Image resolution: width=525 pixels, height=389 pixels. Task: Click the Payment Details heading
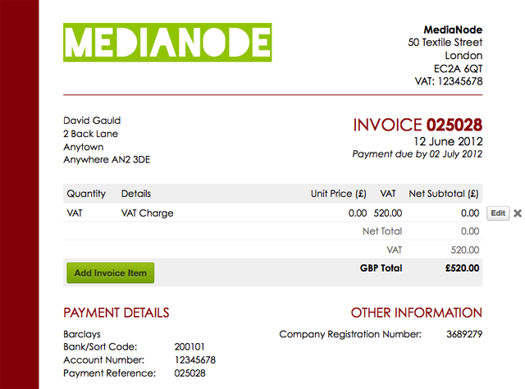click(116, 313)
